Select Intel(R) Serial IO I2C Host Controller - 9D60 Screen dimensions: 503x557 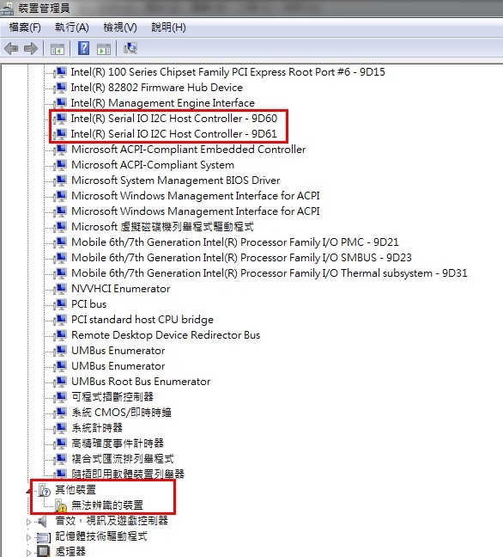pyautogui.click(x=173, y=119)
